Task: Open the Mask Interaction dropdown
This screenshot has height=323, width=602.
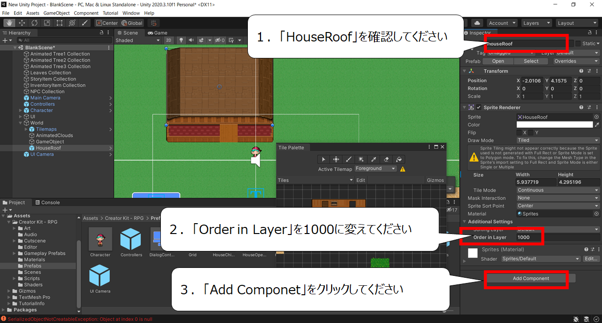Action: pos(558,198)
